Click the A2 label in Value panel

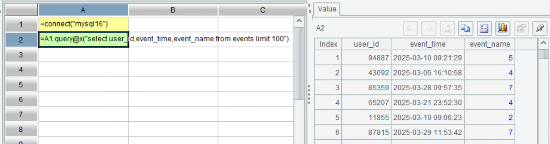tap(321, 28)
